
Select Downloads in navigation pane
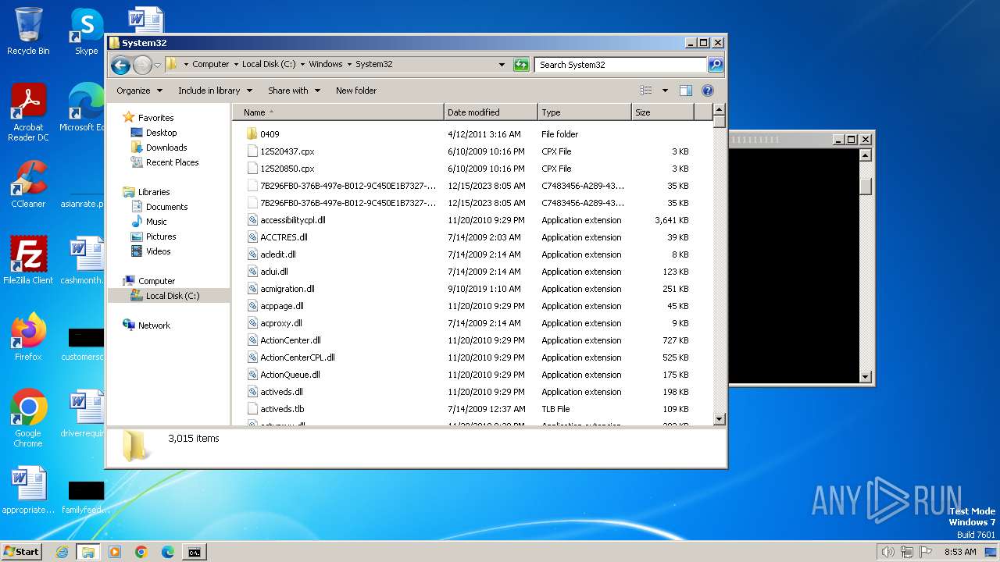pos(166,148)
